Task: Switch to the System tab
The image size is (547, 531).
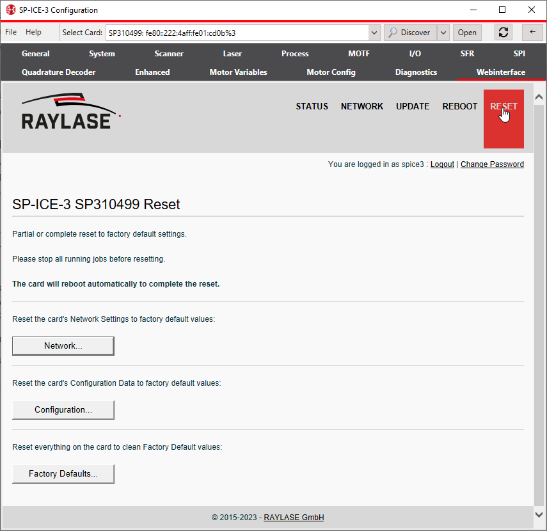Action: coord(102,53)
